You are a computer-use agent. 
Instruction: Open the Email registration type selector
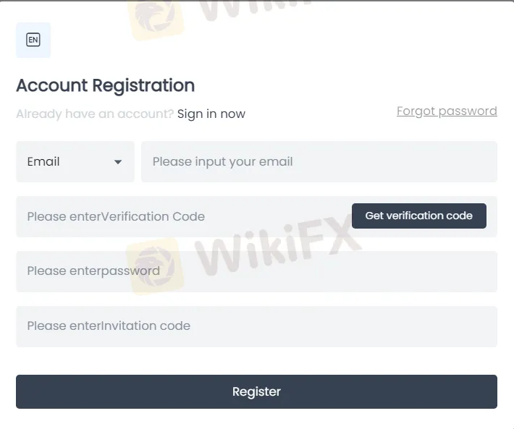click(75, 161)
